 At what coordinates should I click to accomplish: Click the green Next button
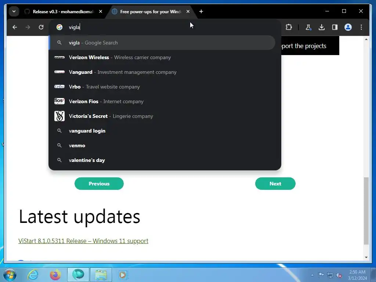pyautogui.click(x=275, y=184)
